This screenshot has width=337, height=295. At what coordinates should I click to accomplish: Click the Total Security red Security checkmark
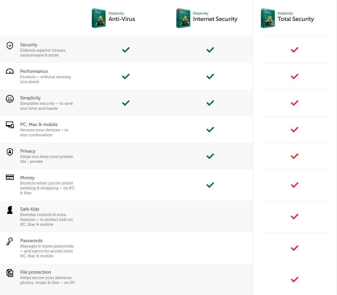tap(294, 50)
